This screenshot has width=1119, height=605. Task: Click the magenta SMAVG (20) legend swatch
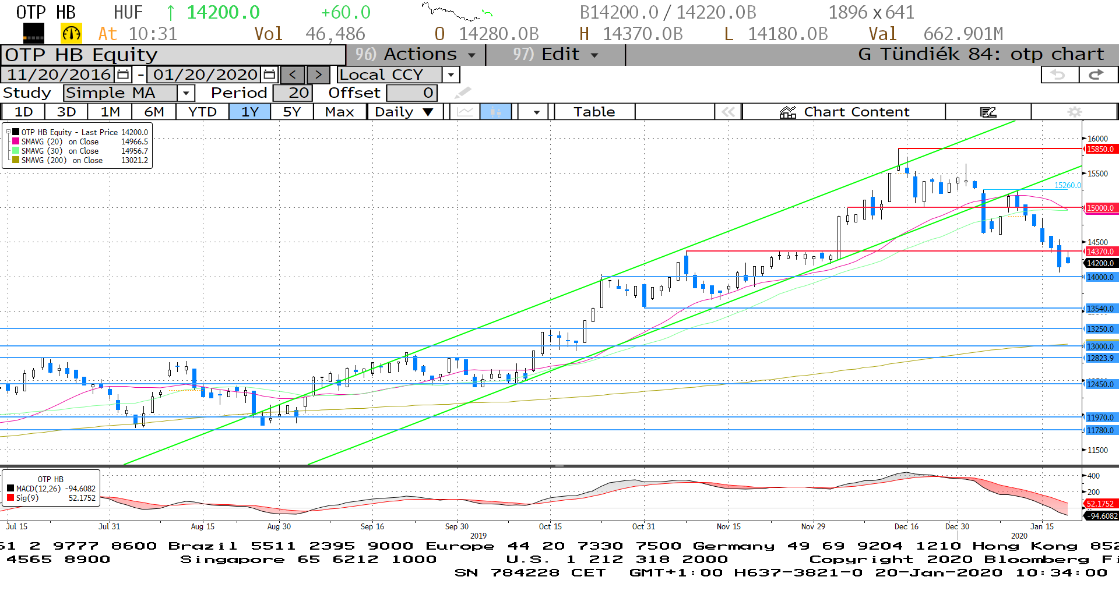coord(16,141)
